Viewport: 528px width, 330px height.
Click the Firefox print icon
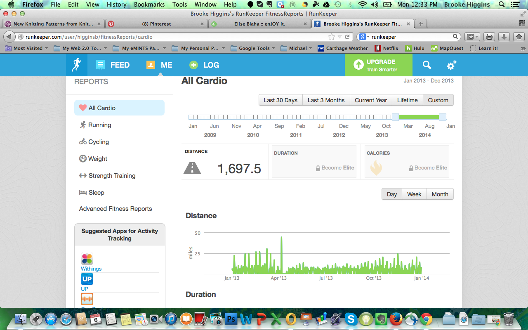coord(489,37)
